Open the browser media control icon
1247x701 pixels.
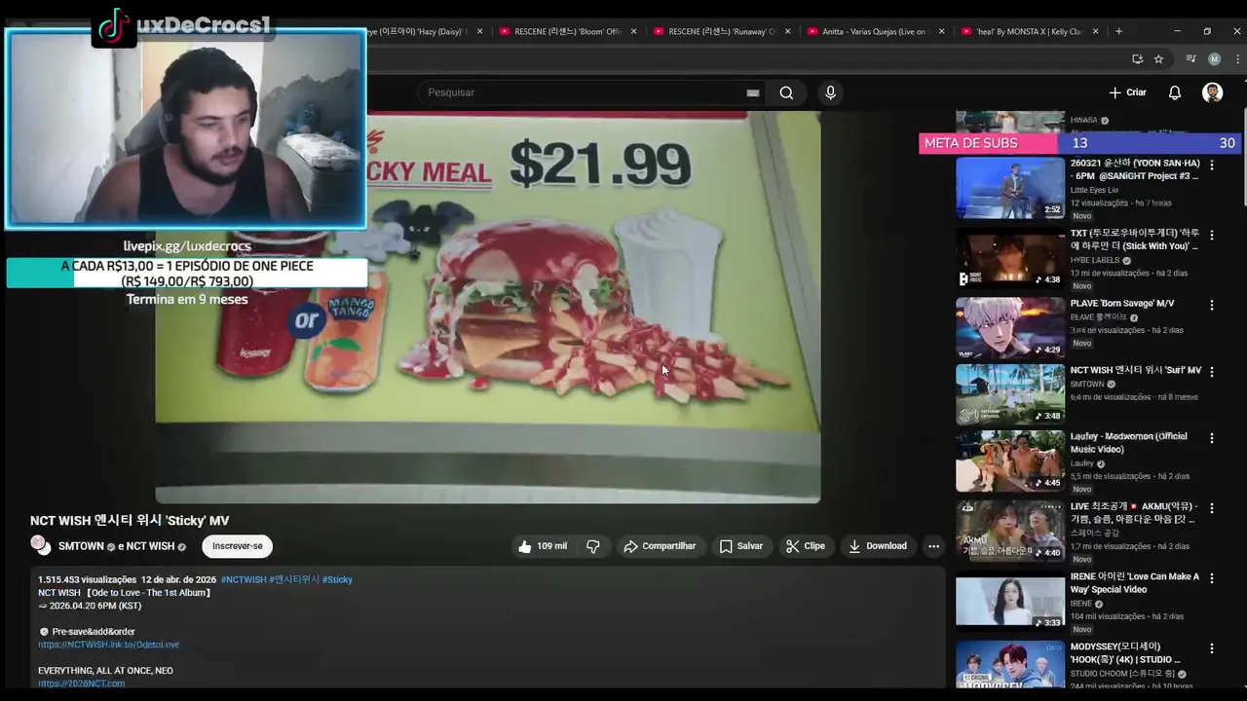pyautogui.click(x=1190, y=59)
